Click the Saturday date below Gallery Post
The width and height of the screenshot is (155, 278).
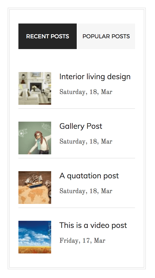[86, 142]
